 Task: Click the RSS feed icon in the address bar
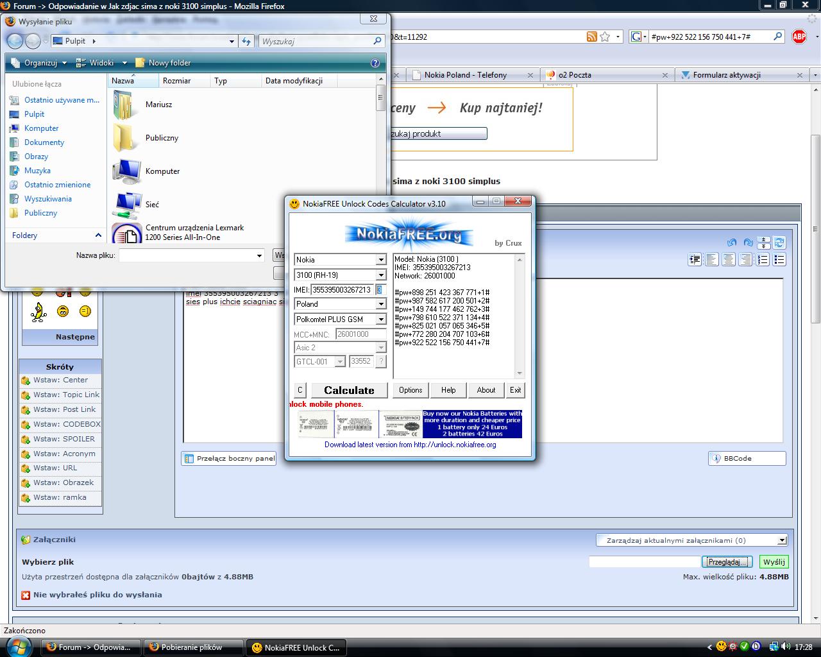point(592,37)
